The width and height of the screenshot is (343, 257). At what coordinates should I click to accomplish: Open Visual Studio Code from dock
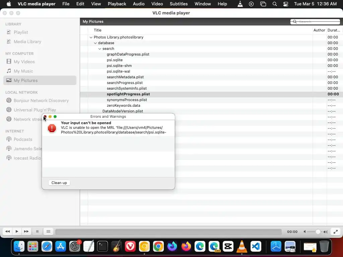coord(256,247)
